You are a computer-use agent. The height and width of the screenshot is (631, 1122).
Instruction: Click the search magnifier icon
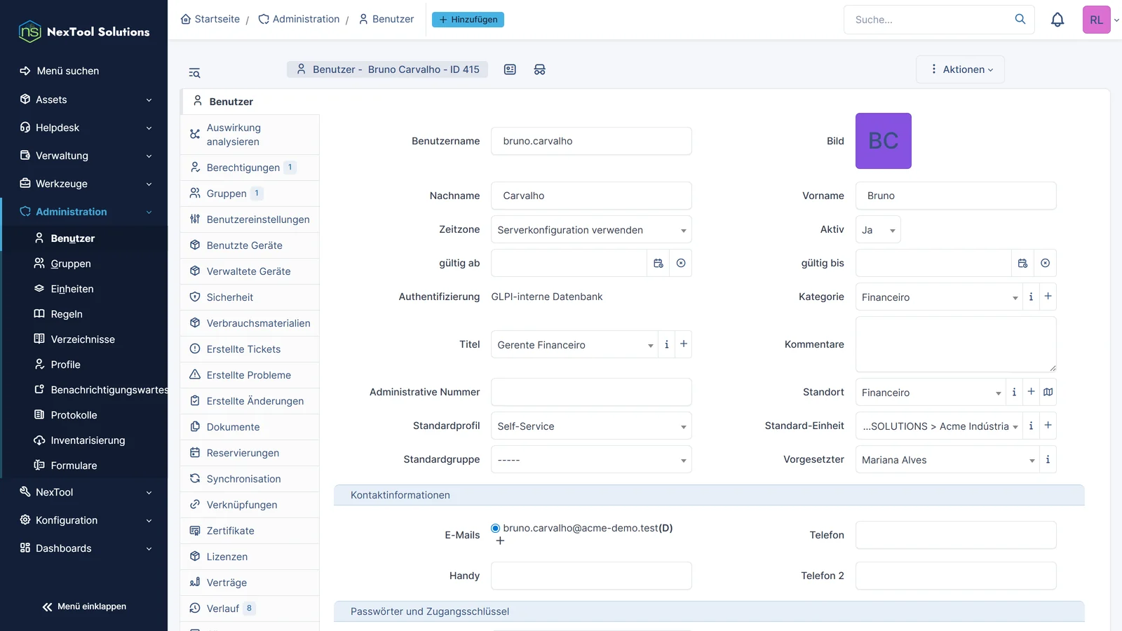pyautogui.click(x=1020, y=19)
